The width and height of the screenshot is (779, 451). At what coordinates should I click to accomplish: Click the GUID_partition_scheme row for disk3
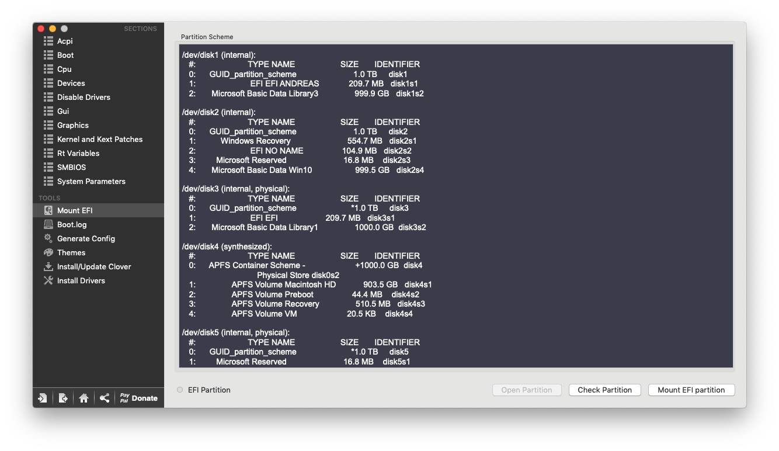[298, 208]
